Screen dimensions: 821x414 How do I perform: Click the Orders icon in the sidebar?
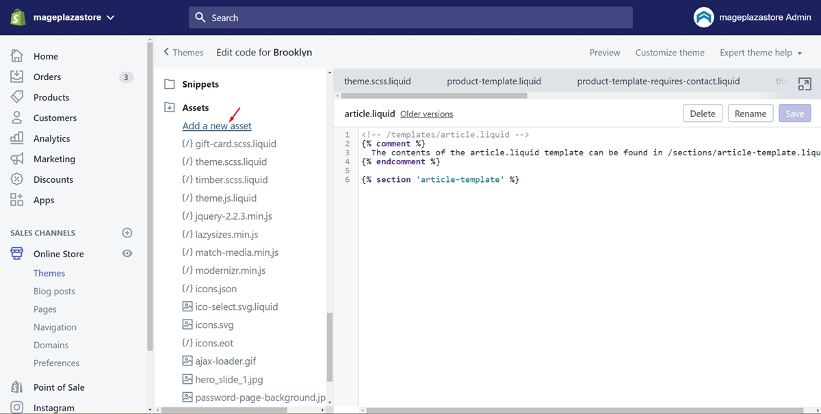[x=17, y=77]
